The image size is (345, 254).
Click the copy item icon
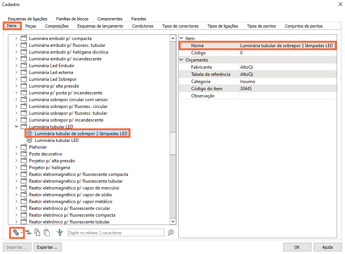point(37,233)
